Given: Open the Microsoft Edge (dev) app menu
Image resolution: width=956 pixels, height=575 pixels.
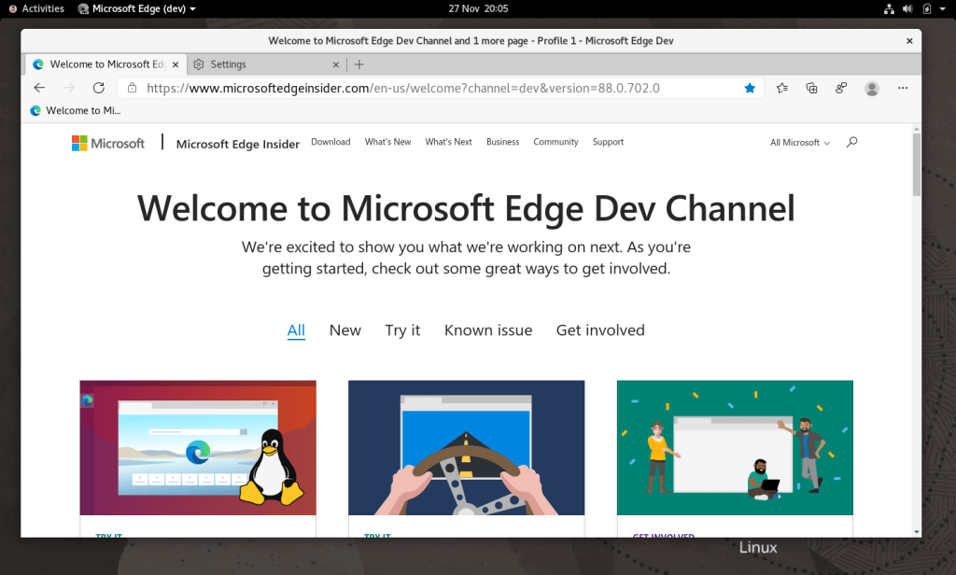Looking at the screenshot, I should [x=137, y=8].
